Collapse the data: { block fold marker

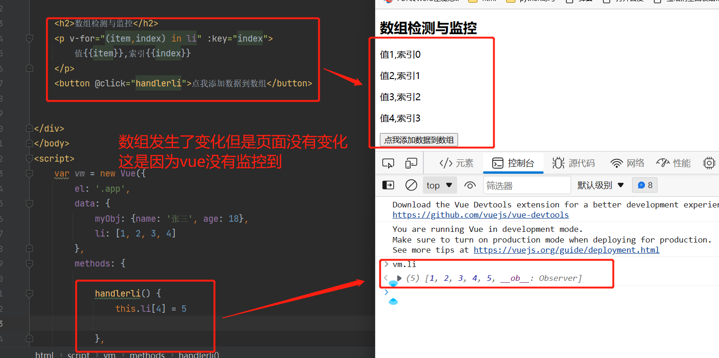pyautogui.click(x=30, y=203)
